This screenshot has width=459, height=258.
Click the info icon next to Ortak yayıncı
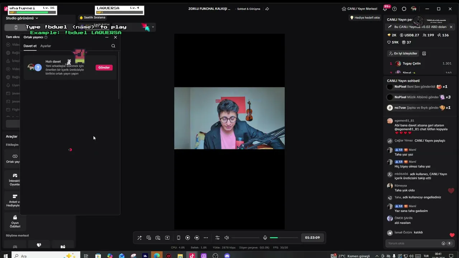[x=46, y=37]
